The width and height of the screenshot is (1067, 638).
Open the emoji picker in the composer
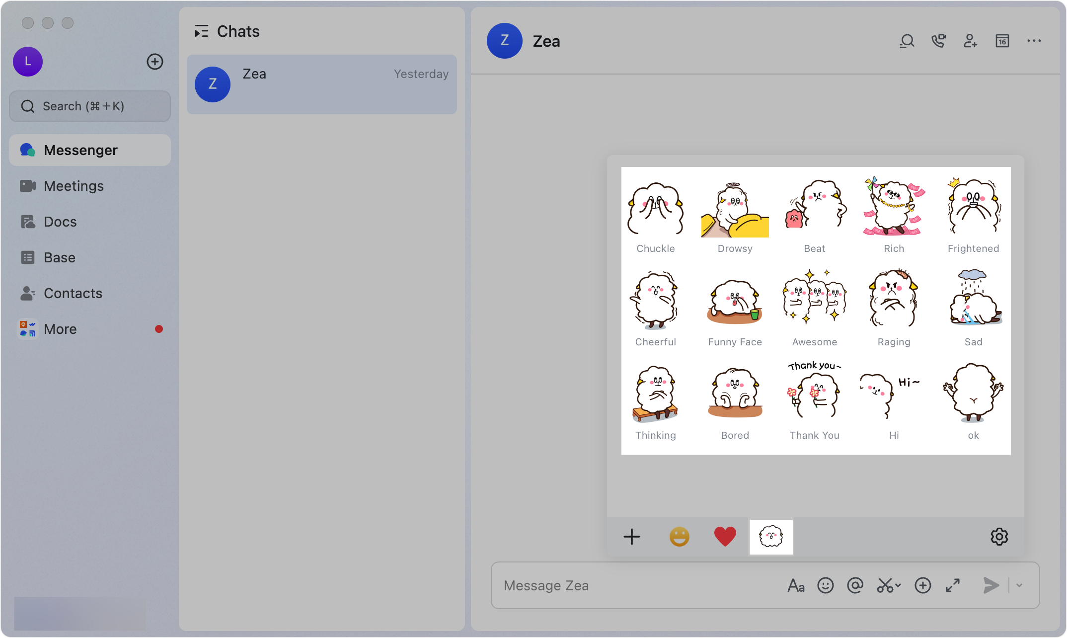pos(826,585)
